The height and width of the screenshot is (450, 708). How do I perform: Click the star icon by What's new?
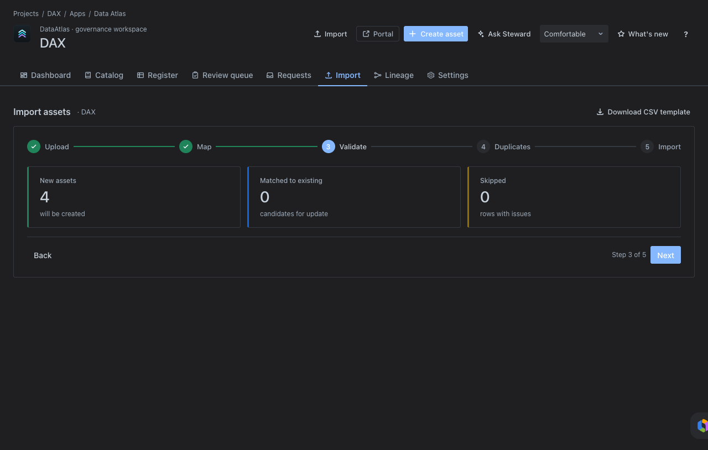621,34
